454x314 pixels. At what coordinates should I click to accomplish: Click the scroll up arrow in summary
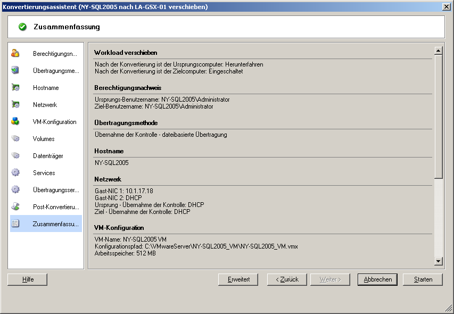coord(439,51)
